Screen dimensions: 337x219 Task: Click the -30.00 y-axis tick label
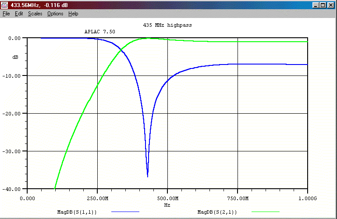[11, 151]
